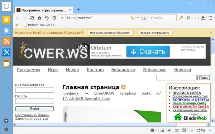The width and height of the screenshot is (215, 134).
Task: Click the Поиск search button
Action: click(204, 78)
